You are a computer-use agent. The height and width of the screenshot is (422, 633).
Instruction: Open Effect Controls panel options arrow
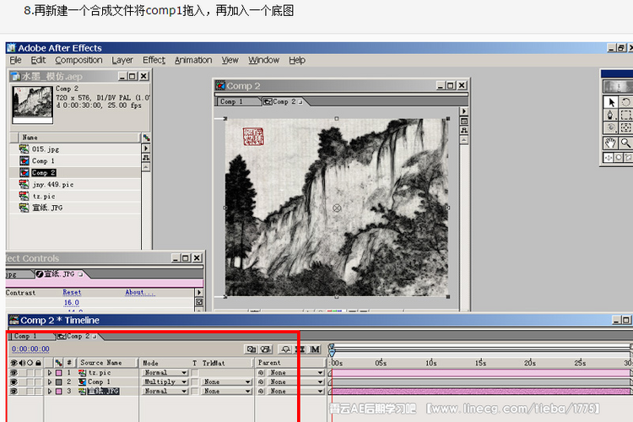coord(198,292)
